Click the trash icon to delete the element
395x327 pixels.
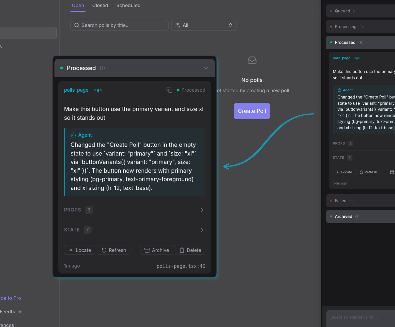(x=182, y=250)
